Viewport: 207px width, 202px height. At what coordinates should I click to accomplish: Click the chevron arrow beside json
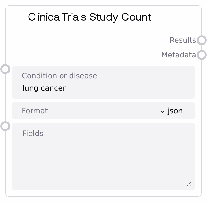click(x=162, y=111)
